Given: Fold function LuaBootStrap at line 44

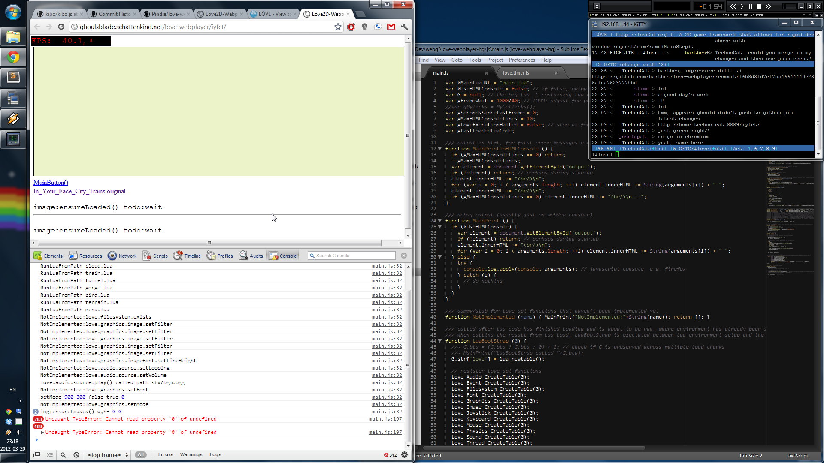Looking at the screenshot, I should coord(439,341).
